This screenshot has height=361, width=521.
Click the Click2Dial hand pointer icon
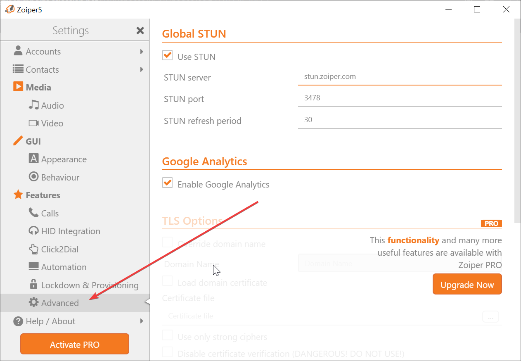click(x=33, y=249)
